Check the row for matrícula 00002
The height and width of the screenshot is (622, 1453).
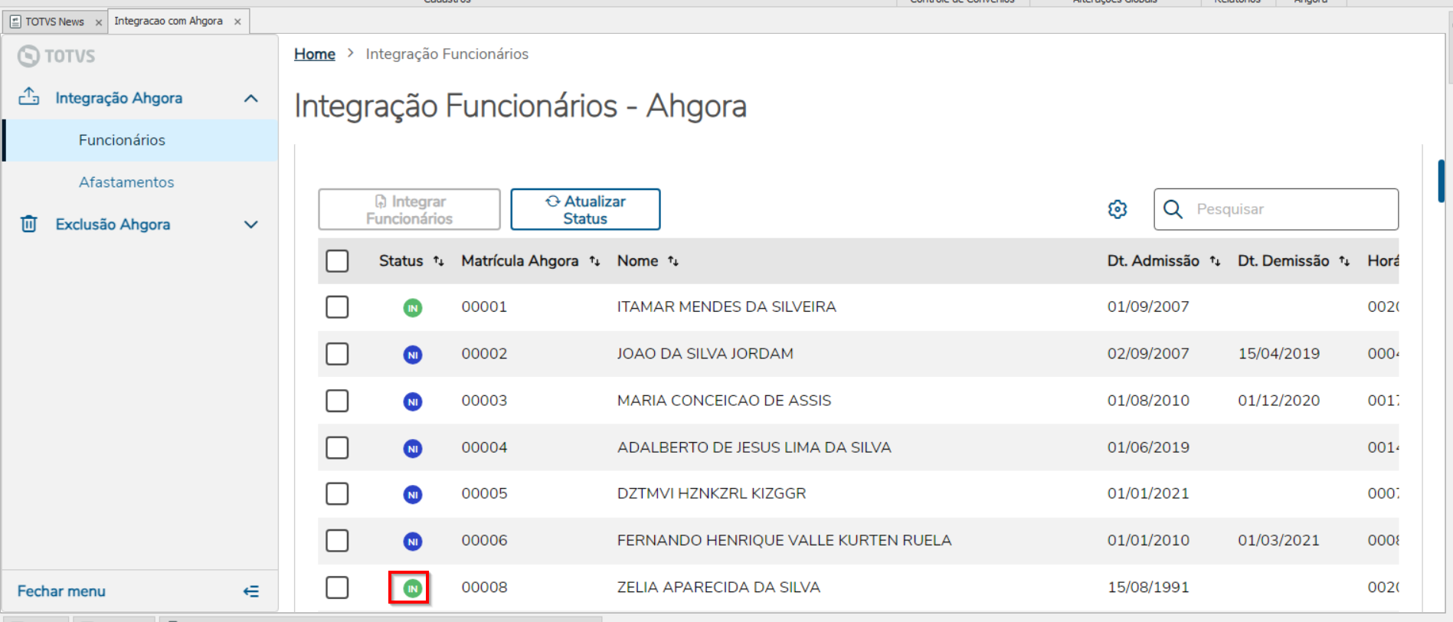click(x=337, y=354)
